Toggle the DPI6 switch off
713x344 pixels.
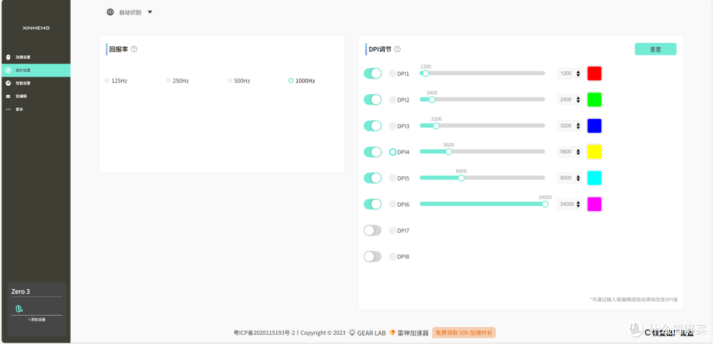[372, 204]
